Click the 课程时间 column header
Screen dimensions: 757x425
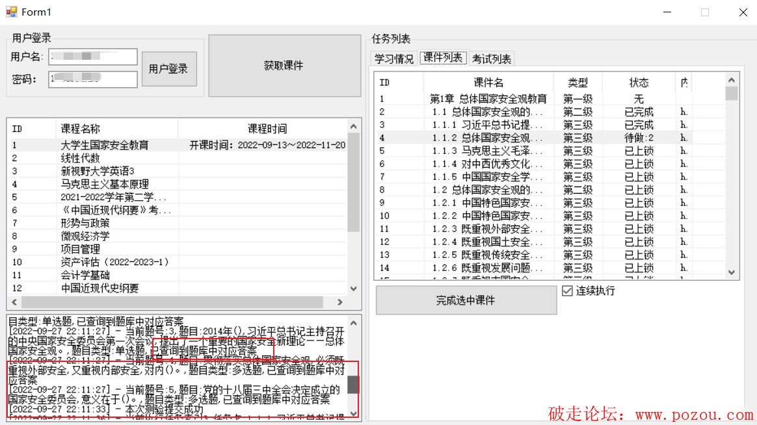pyautogui.click(x=263, y=129)
